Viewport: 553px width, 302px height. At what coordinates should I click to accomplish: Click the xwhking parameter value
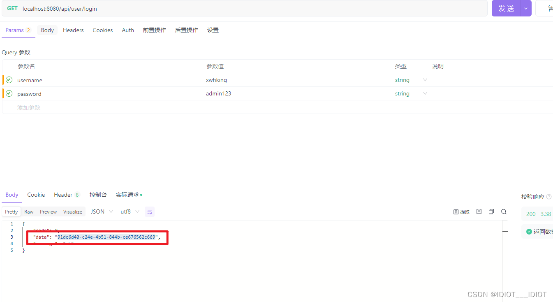(216, 80)
